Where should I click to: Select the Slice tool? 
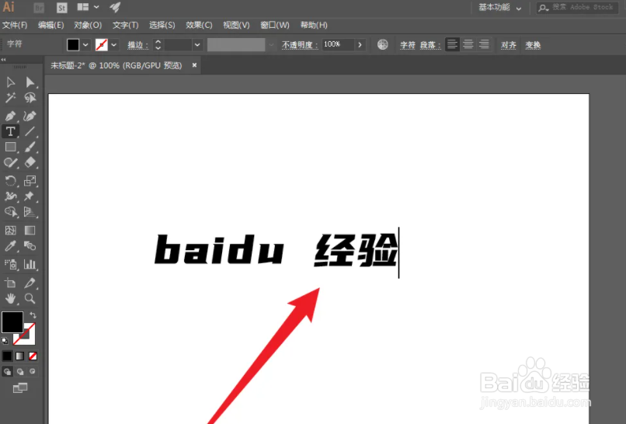point(30,283)
